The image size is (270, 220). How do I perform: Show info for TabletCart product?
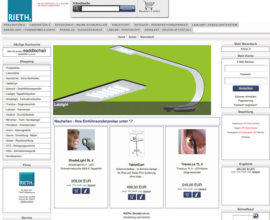(x=141, y=197)
